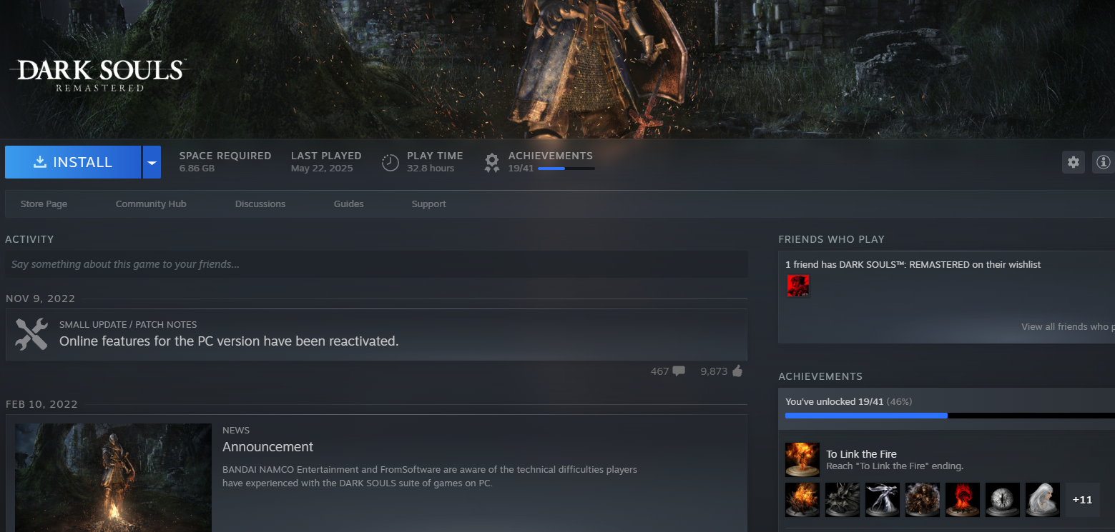The height and width of the screenshot is (532, 1115).
Task: Select the Support tab
Action: click(x=428, y=204)
